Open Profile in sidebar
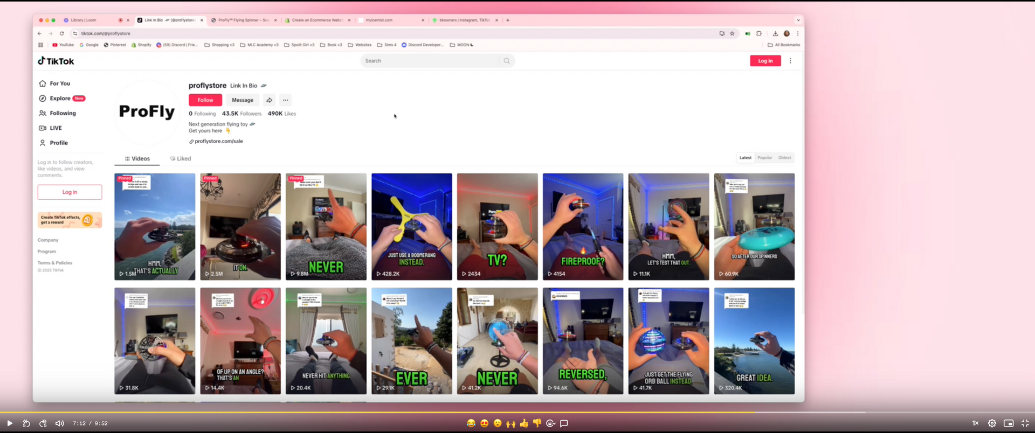The width and height of the screenshot is (1035, 433). (x=53, y=143)
